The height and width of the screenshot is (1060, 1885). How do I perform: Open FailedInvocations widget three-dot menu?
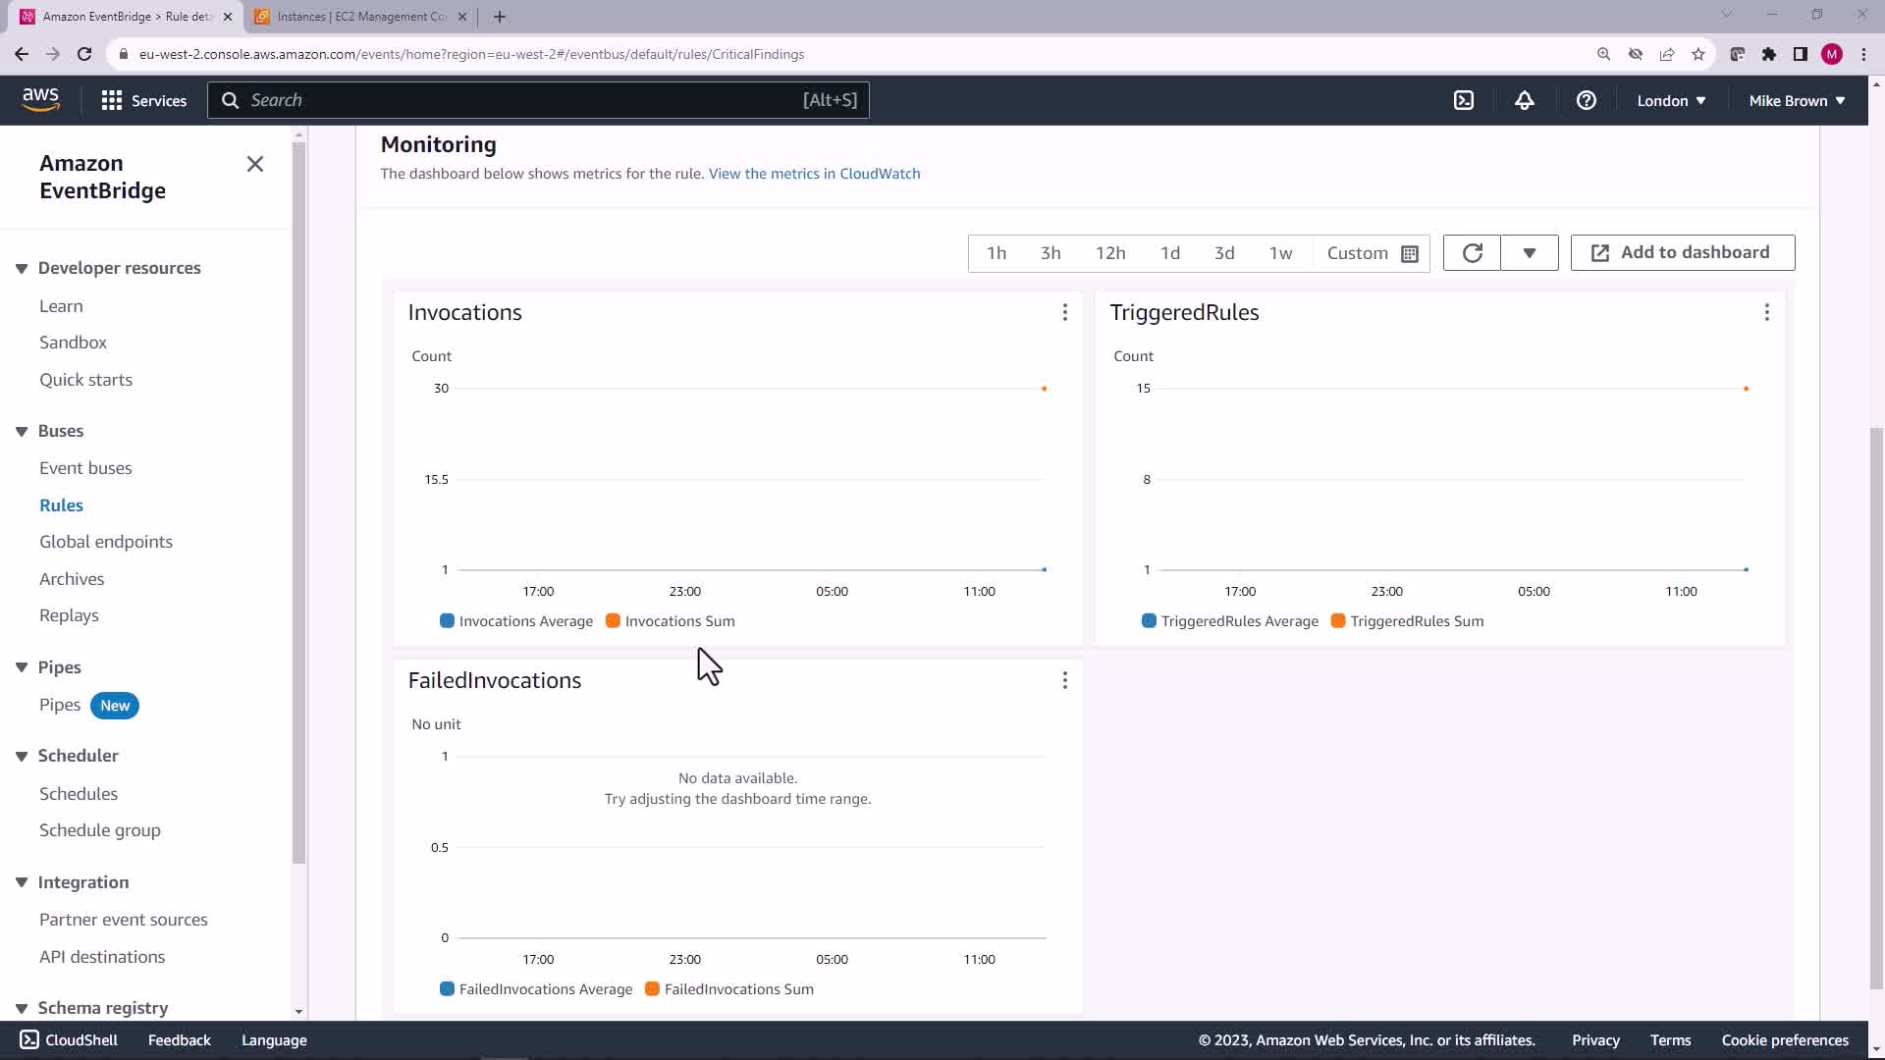[1064, 680]
